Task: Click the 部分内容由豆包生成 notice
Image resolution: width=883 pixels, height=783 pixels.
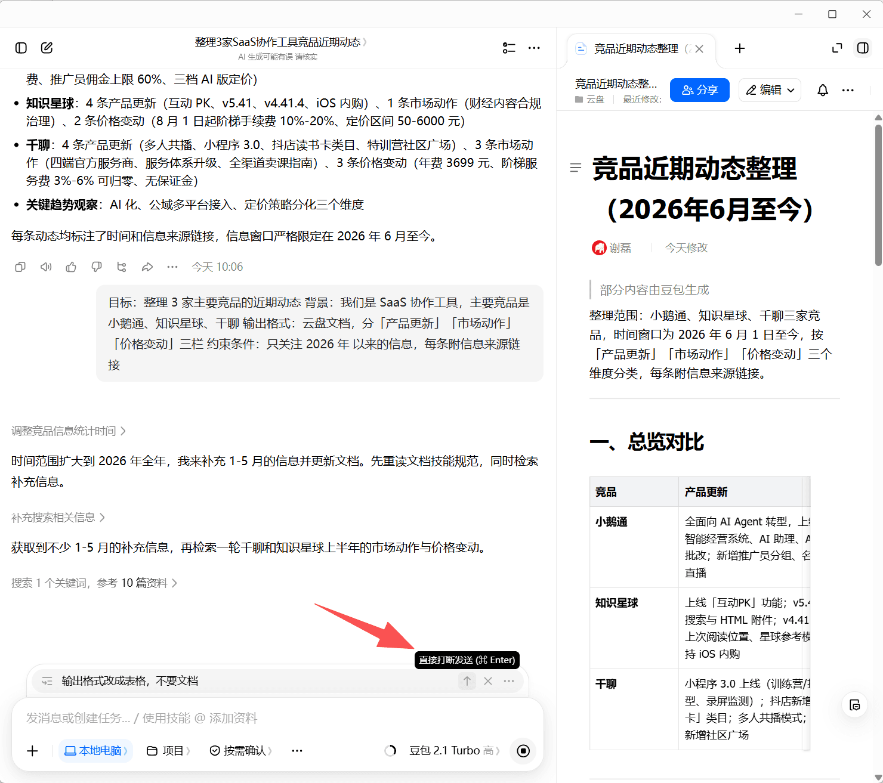Action: click(x=654, y=290)
